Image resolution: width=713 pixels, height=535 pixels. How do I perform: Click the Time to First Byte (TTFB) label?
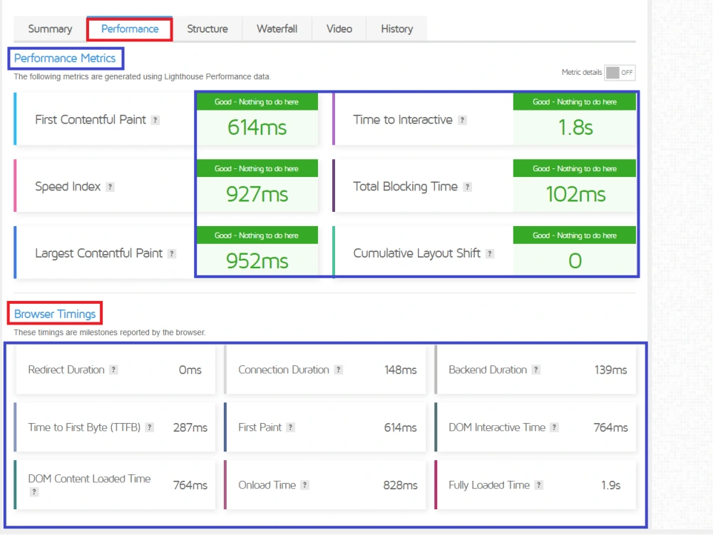(84, 427)
